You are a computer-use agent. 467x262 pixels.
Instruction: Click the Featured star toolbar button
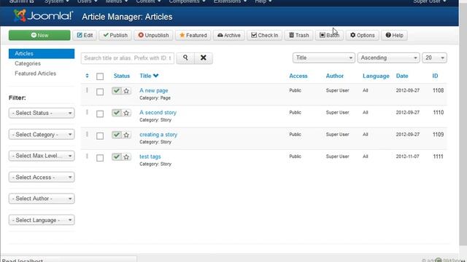(x=193, y=35)
